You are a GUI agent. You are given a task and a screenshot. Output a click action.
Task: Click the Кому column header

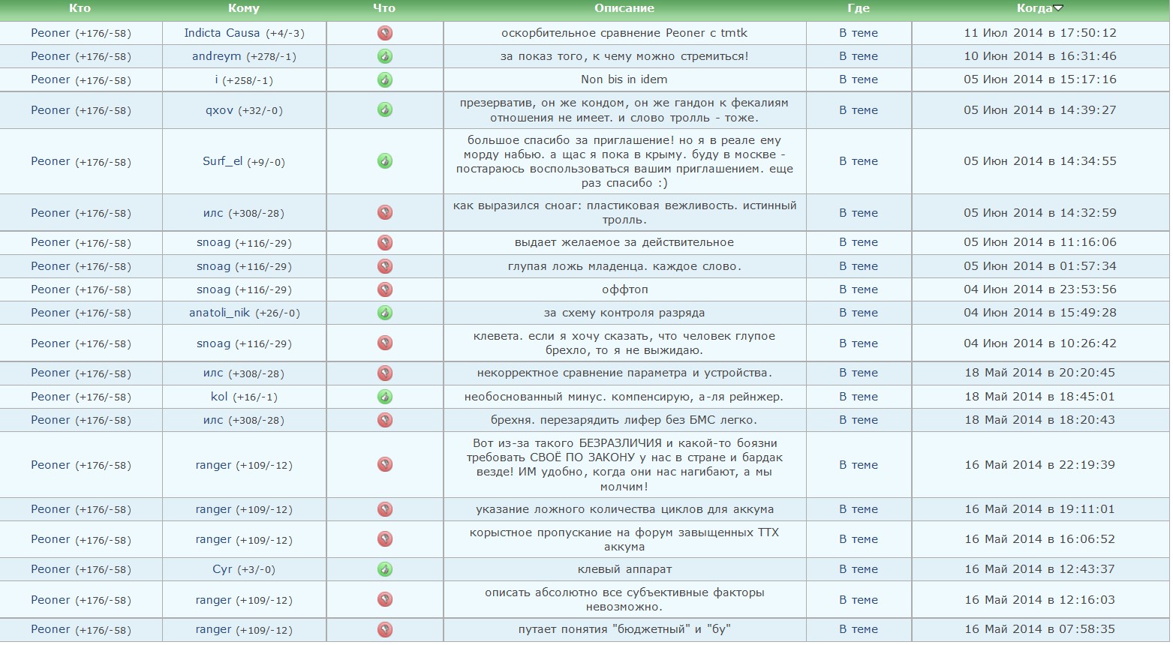[244, 8]
